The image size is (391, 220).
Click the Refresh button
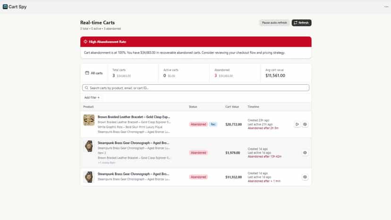(x=301, y=23)
